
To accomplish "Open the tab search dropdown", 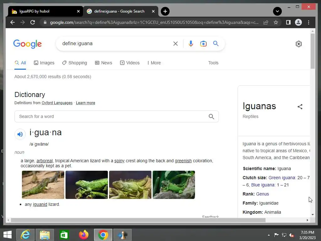I will coord(277,11).
